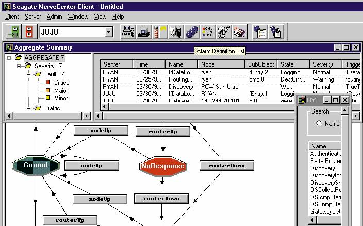Click the right arrow of tree pane scrollbar
Screen dimensions: 363x226
click(x=87, y=116)
